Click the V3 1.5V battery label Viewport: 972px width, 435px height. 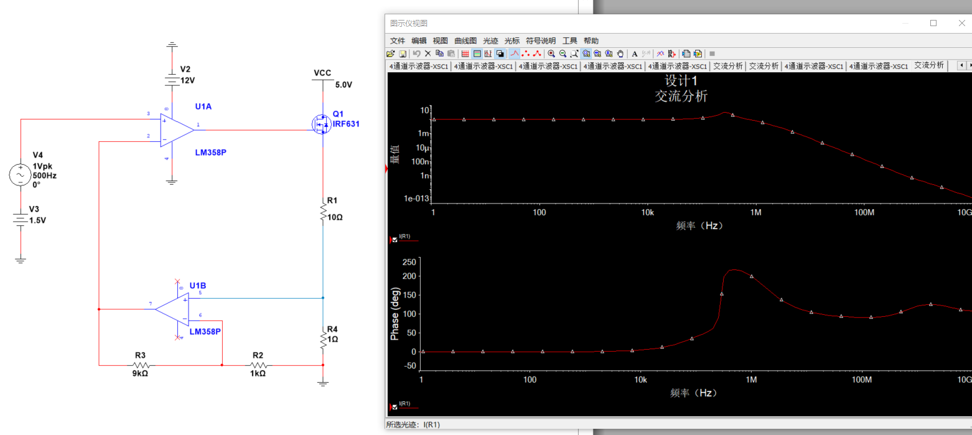pos(37,215)
